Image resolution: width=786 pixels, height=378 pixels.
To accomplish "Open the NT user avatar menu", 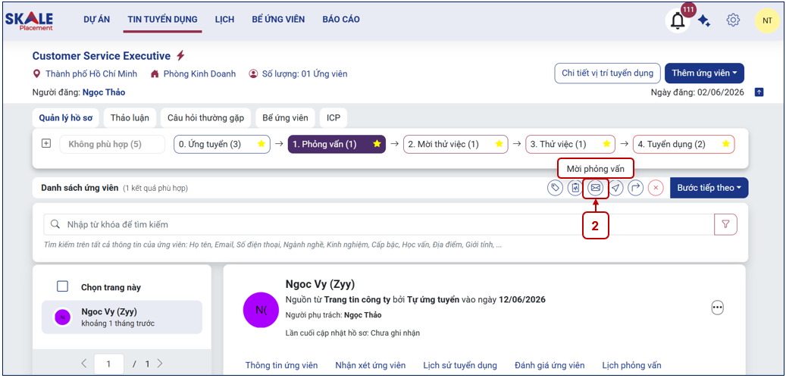I will [x=767, y=20].
